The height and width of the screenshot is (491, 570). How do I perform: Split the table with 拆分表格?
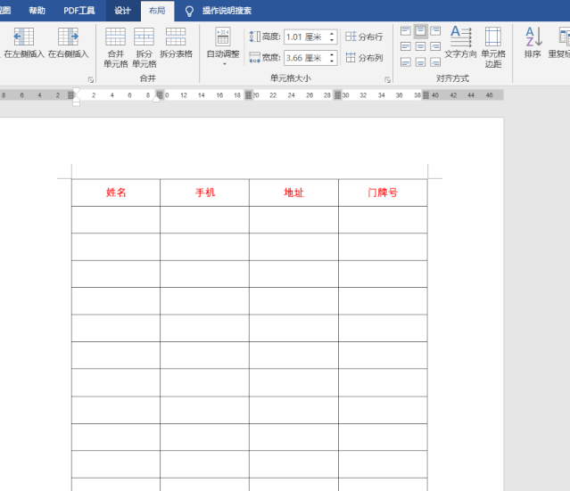click(x=176, y=43)
